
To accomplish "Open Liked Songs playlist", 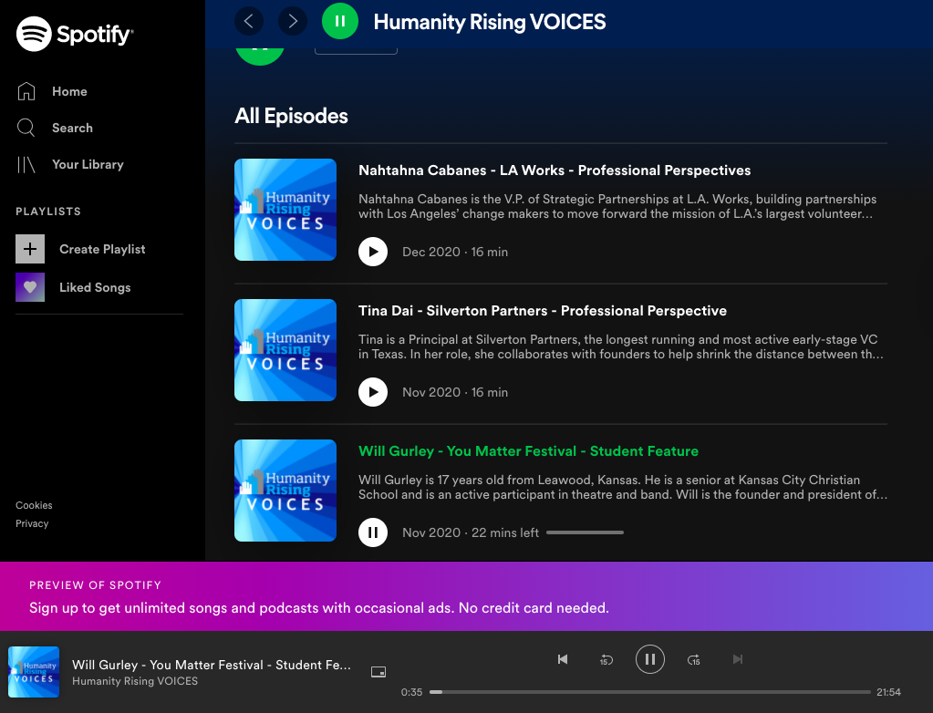I will [x=95, y=287].
